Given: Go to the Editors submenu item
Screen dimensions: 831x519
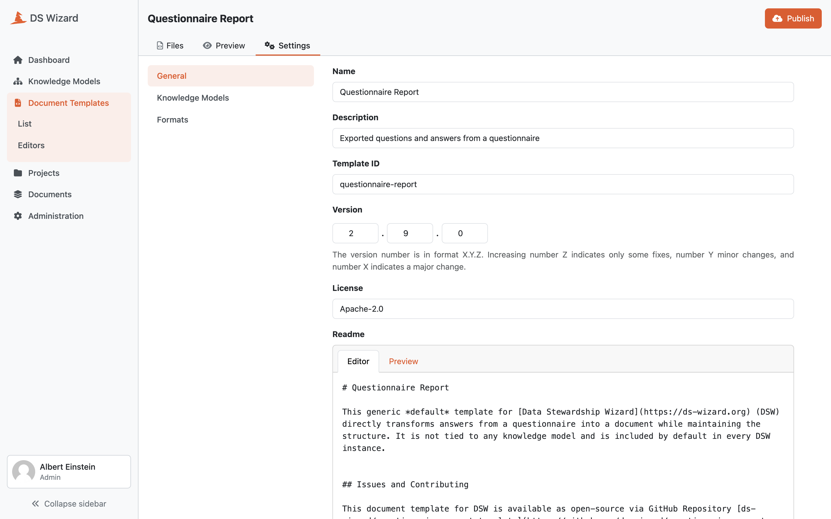Looking at the screenshot, I should click(31, 145).
